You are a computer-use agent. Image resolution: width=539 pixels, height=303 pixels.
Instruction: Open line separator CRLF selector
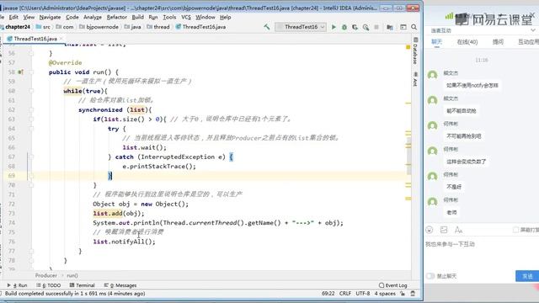click(345, 294)
